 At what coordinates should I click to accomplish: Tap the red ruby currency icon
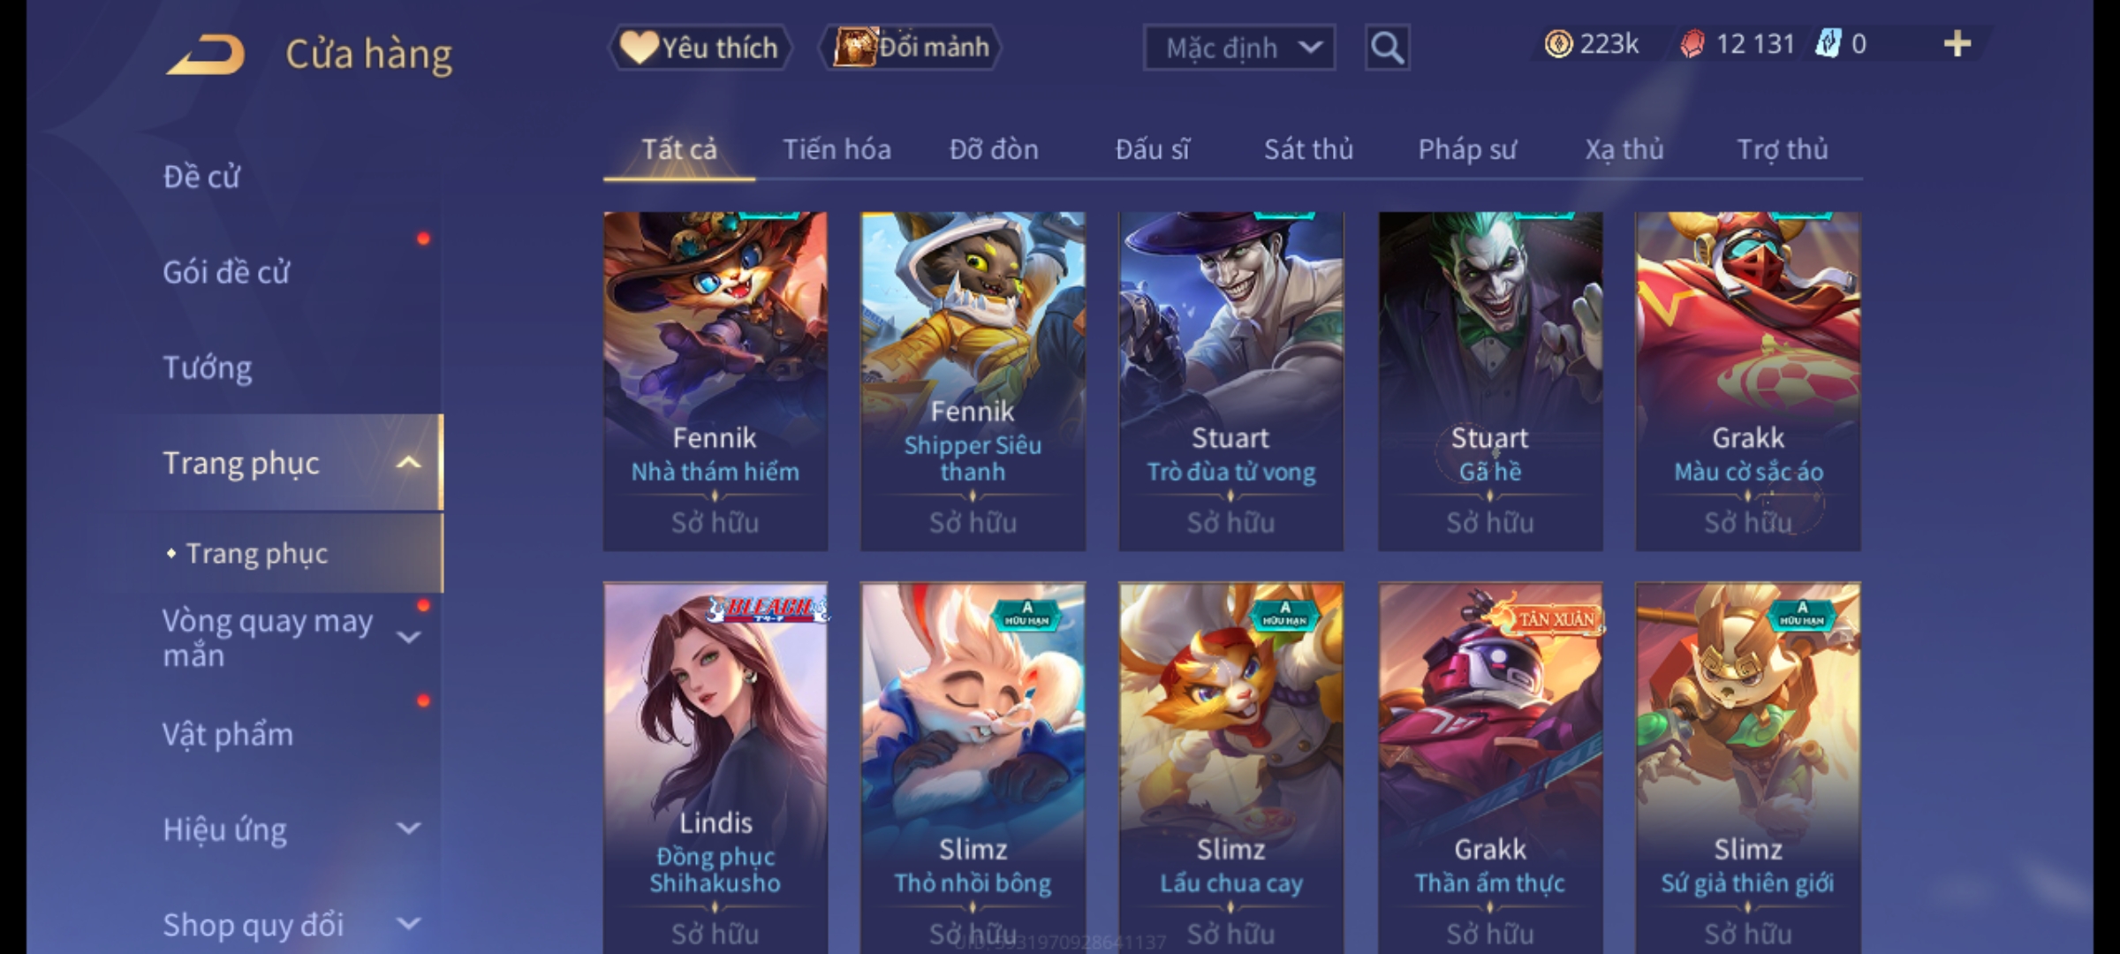(1692, 44)
